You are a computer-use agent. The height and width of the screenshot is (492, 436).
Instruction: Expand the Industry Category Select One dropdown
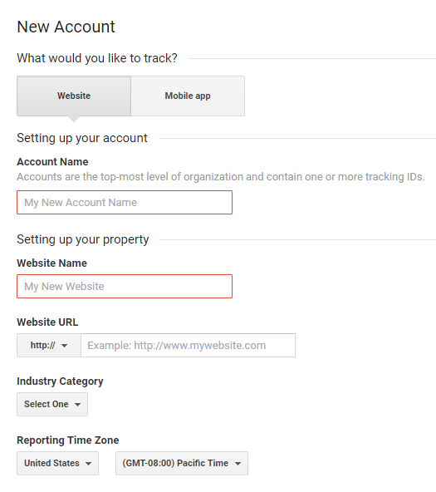(52, 404)
